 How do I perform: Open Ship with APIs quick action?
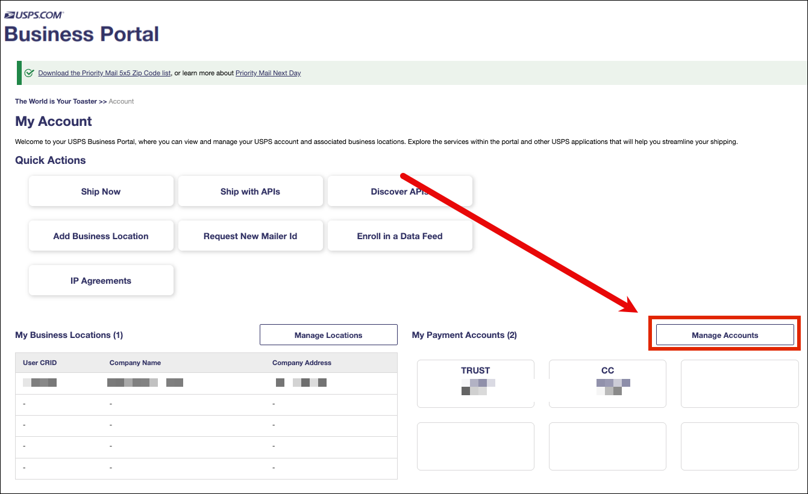[x=250, y=192]
